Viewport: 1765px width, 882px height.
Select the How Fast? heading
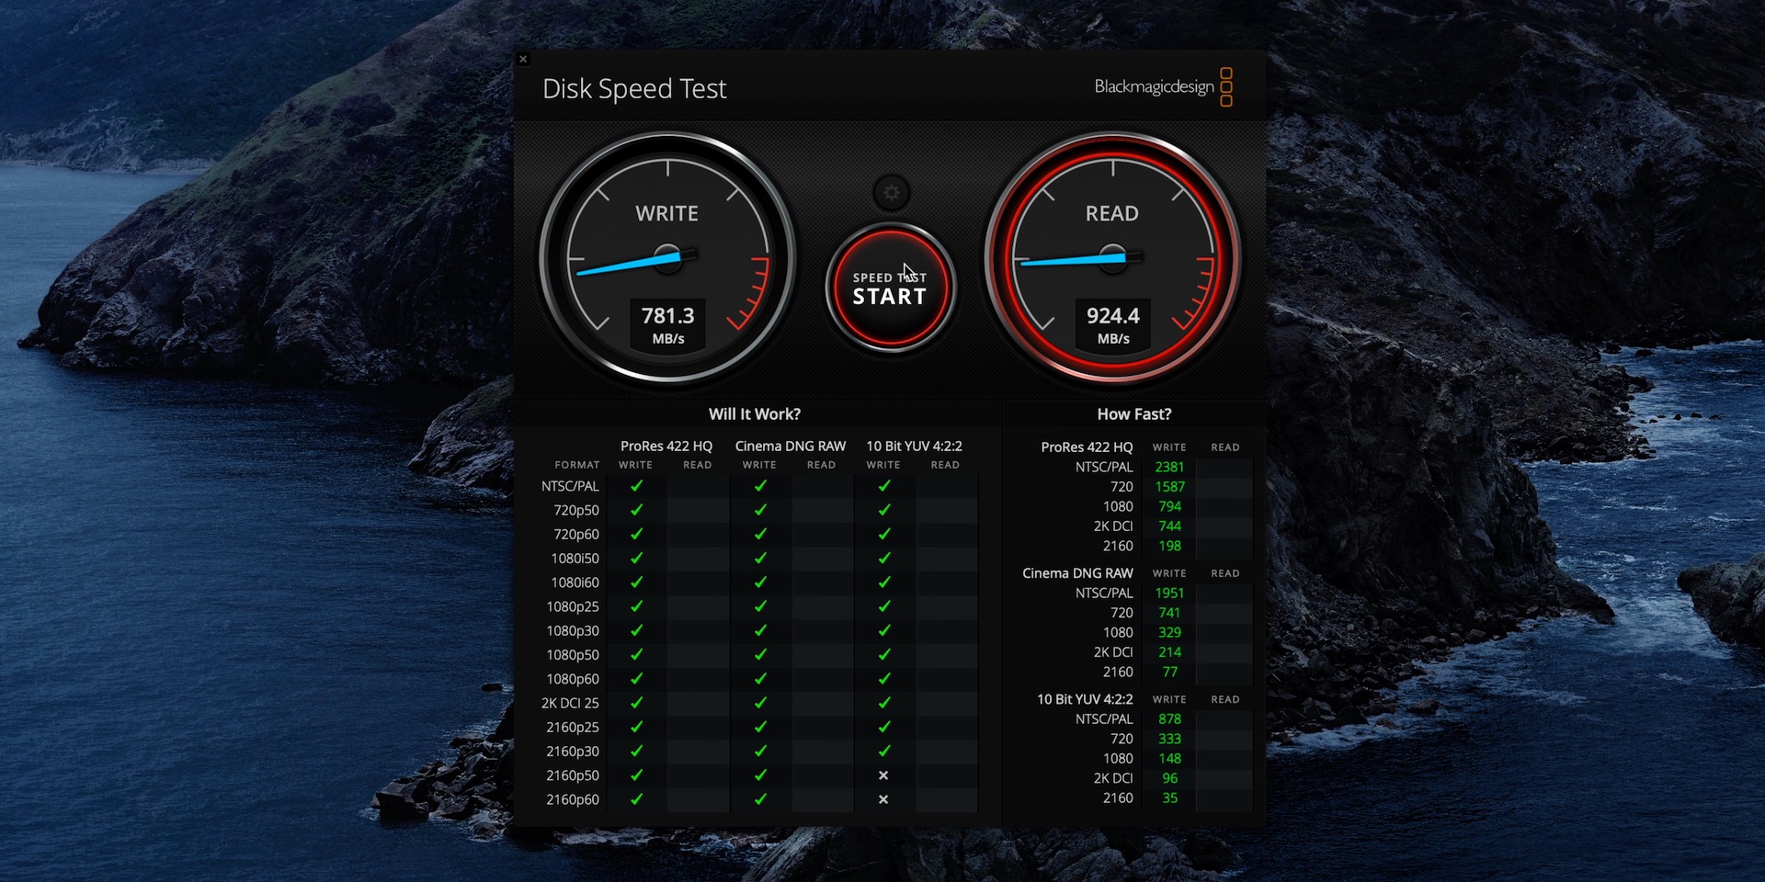point(1134,414)
